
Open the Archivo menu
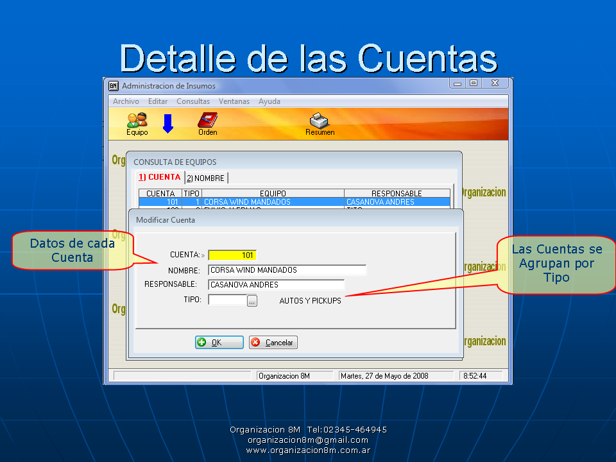click(x=126, y=101)
